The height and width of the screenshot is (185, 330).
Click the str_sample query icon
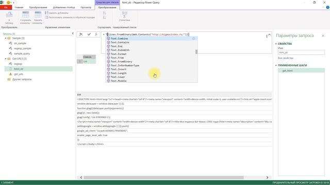point(10,43)
